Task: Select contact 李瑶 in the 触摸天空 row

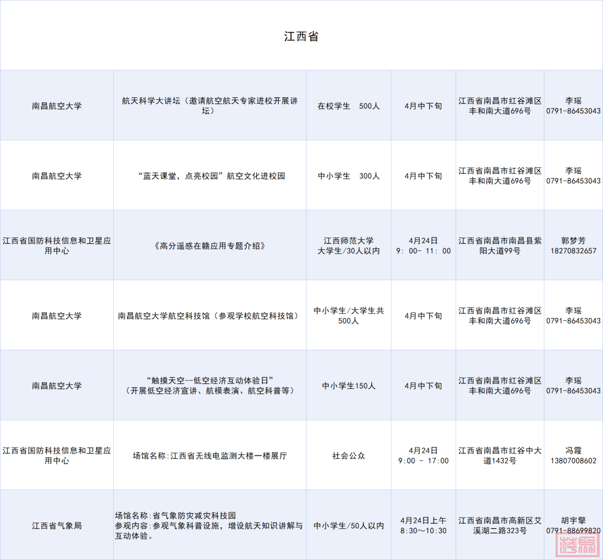Action: [573, 386]
